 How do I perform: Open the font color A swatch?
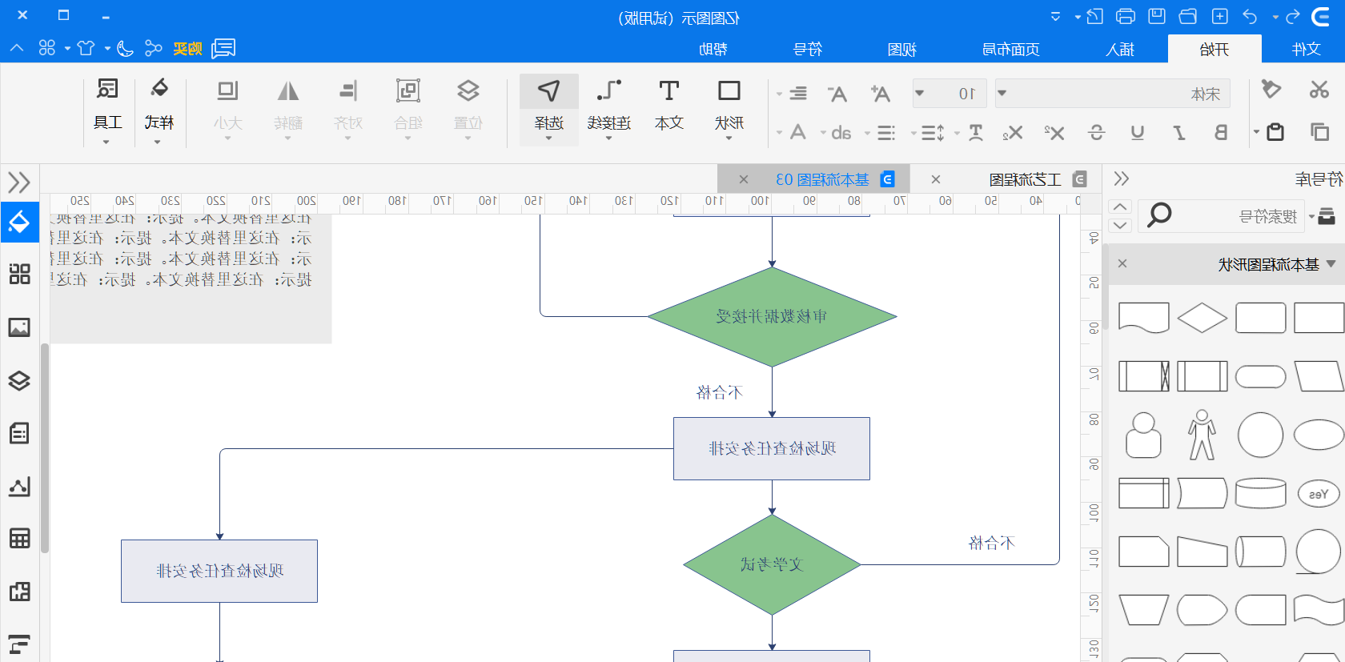(x=797, y=132)
